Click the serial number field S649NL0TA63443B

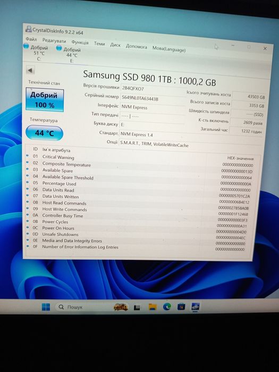153,99
